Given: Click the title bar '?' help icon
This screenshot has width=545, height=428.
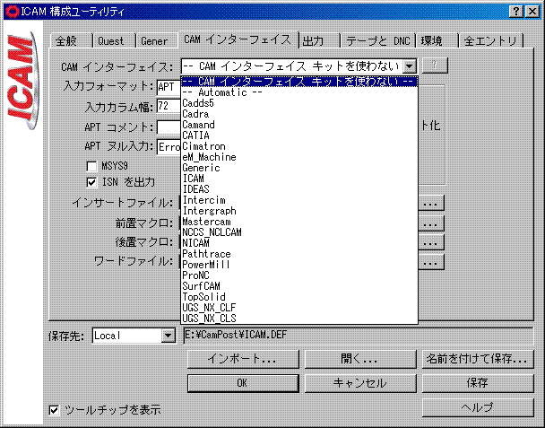Looking at the screenshot, I should click(516, 12).
